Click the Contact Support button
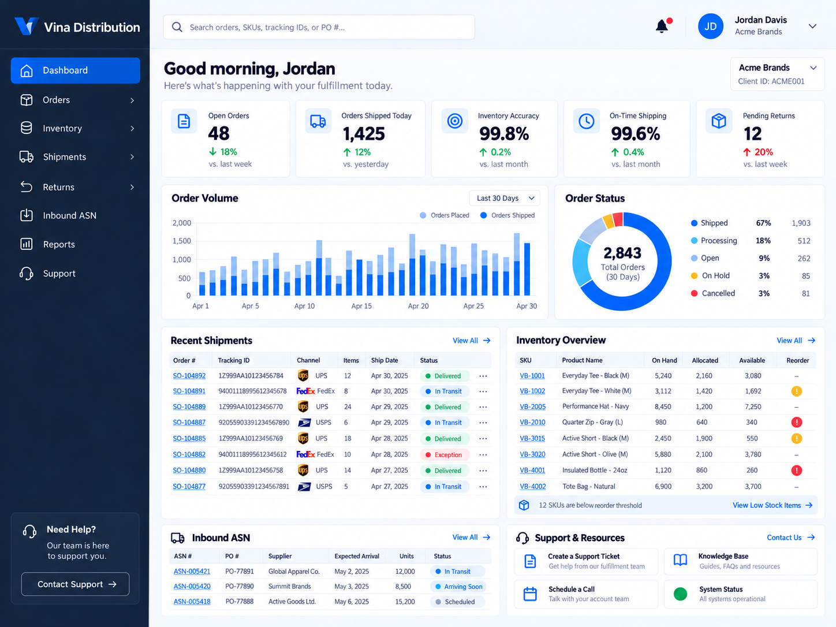836x627 pixels. [x=75, y=584]
